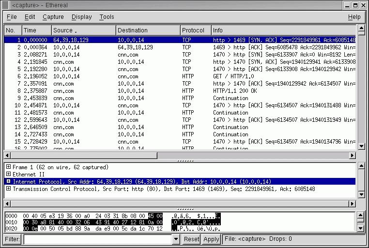Click the Reset filter button
Screen dimensions: 369x248
click(191, 239)
